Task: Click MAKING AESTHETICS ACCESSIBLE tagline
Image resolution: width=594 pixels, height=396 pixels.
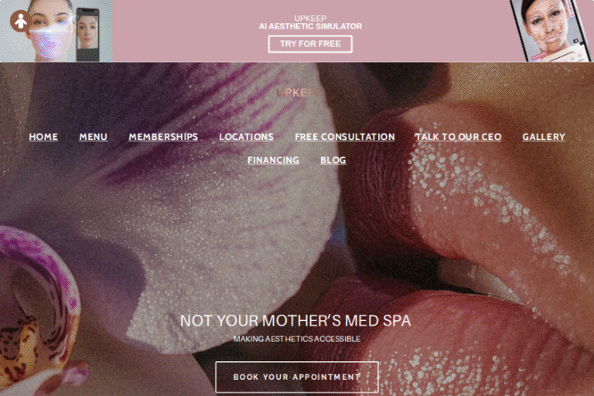Action: coord(297,339)
